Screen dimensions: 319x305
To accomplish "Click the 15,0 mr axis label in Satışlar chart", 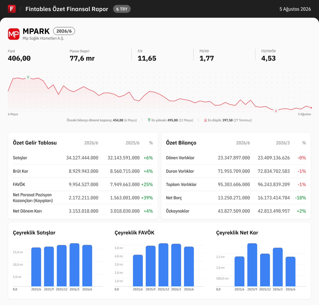I will [x=18, y=252].
